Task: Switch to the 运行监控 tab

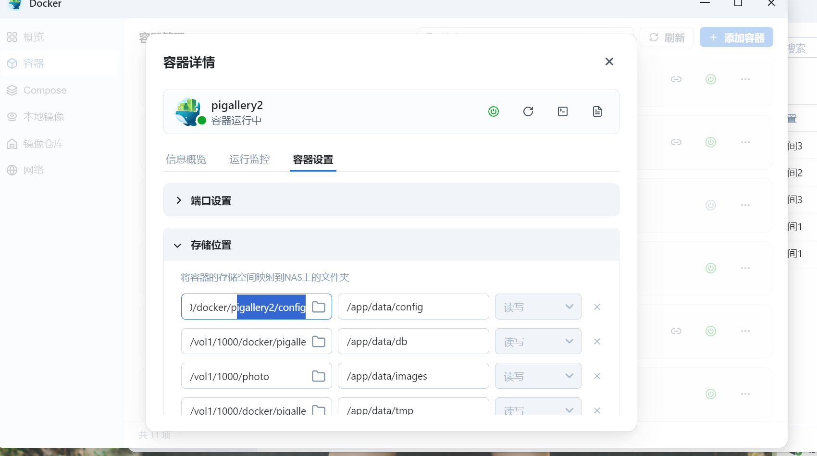Action: [x=249, y=160]
